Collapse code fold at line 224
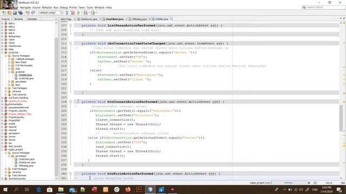Screen dimensions: 346x194 [71, 102]
